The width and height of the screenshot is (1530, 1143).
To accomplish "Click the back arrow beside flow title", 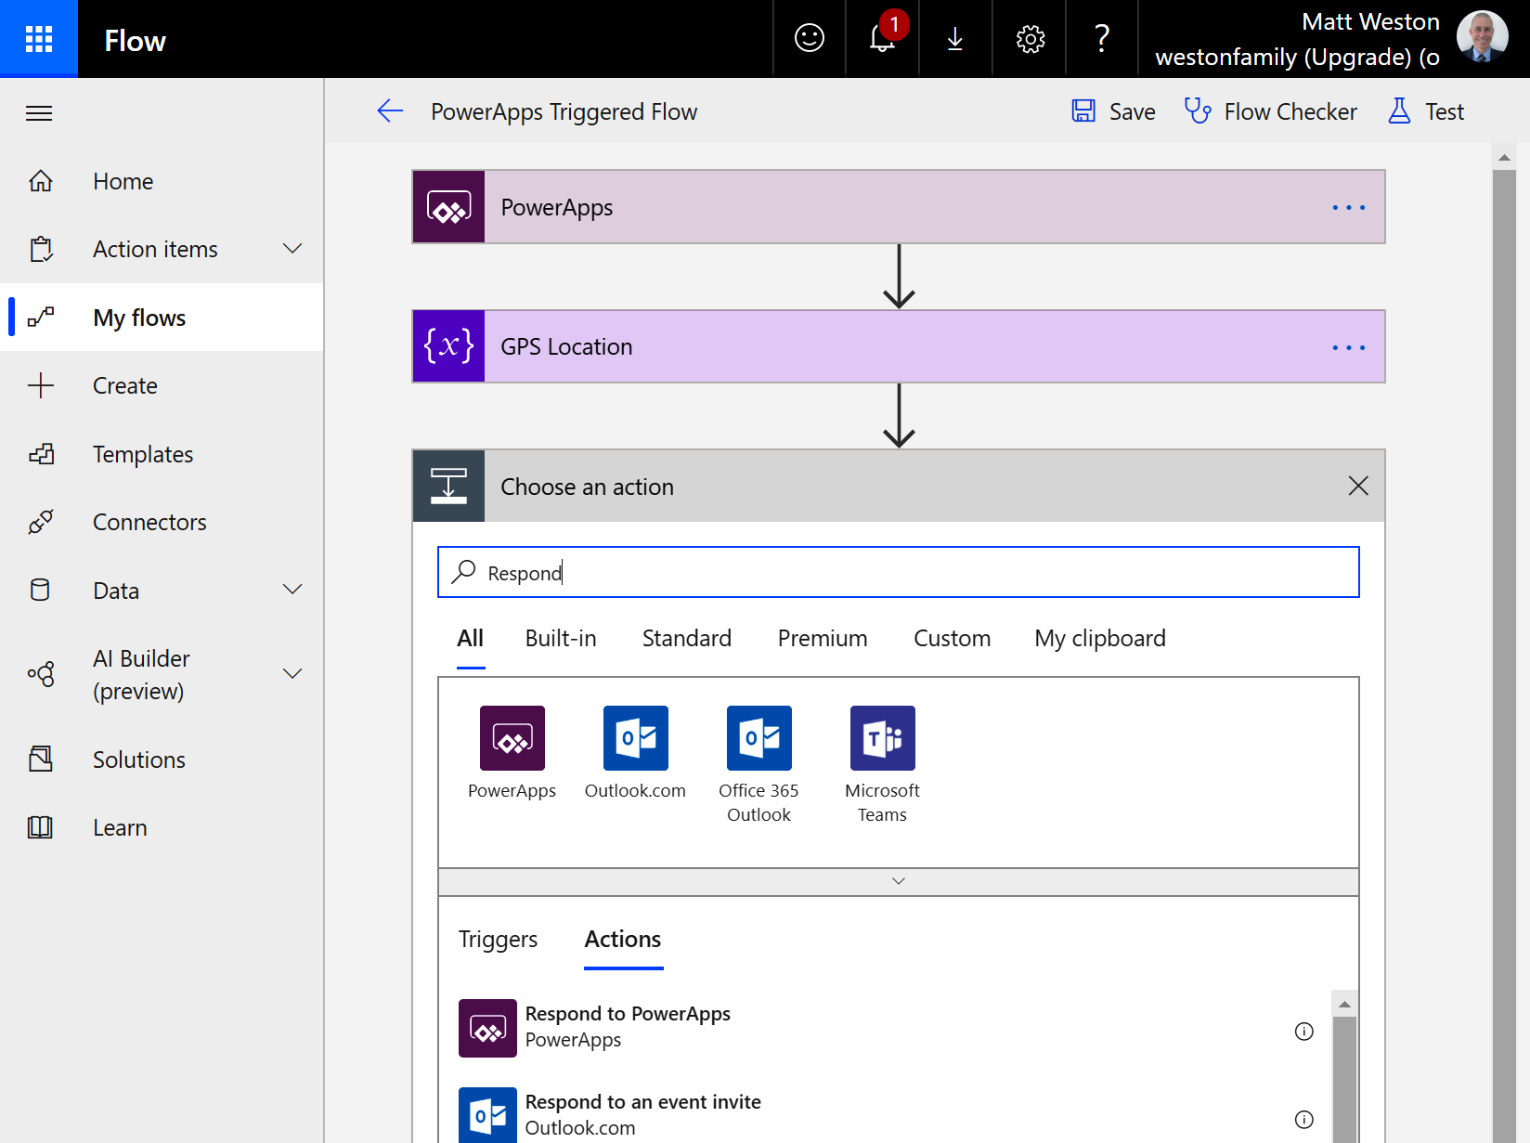I will coord(390,111).
